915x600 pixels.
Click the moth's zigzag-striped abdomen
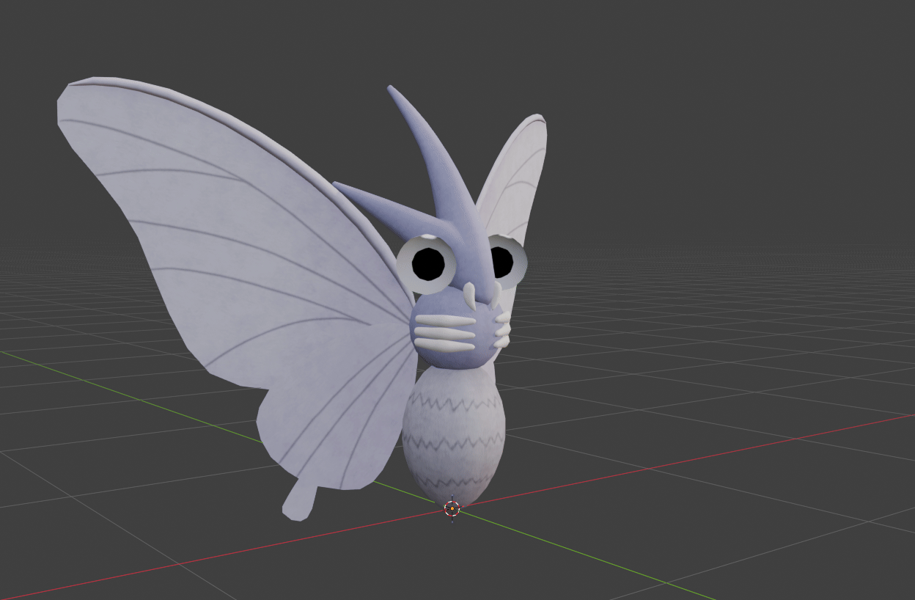point(454,439)
